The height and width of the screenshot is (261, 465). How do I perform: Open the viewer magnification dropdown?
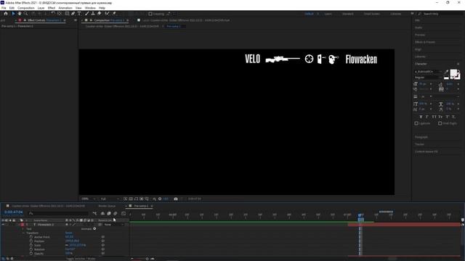pos(88,199)
